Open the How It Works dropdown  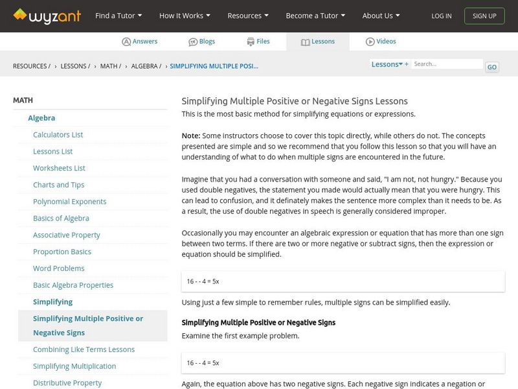pyautogui.click(x=185, y=16)
